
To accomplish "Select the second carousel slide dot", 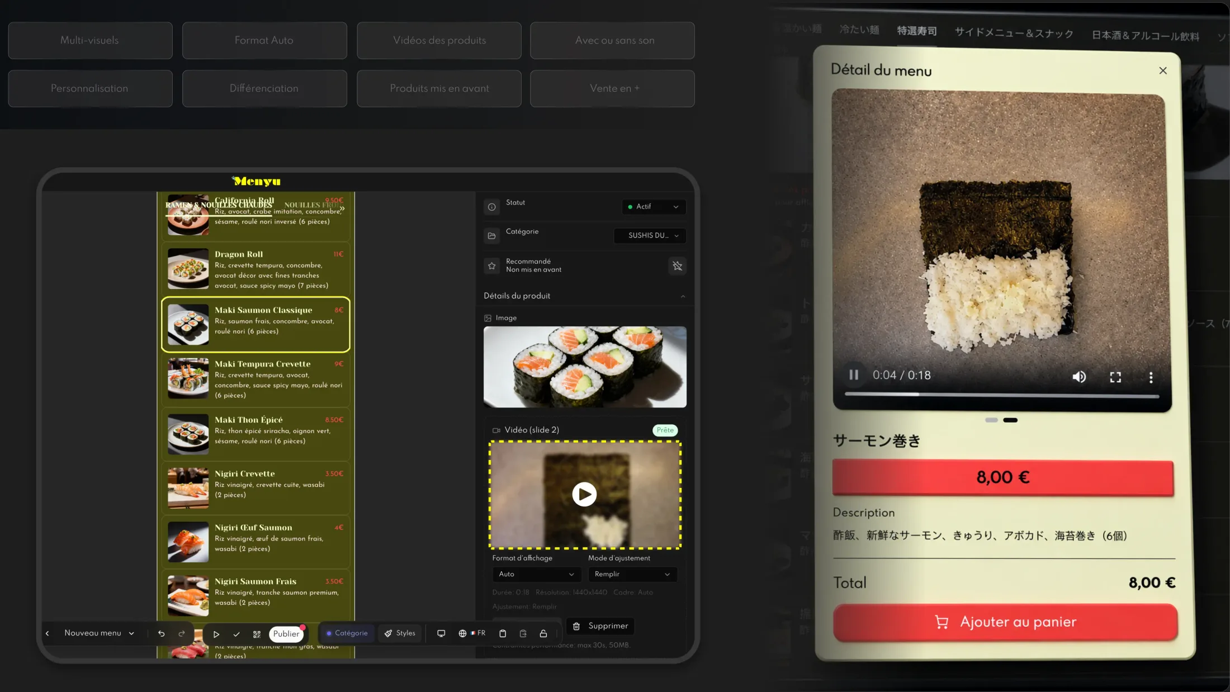I will point(1010,420).
